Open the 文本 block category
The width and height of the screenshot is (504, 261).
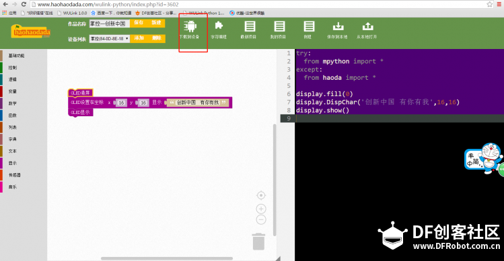[13, 151]
